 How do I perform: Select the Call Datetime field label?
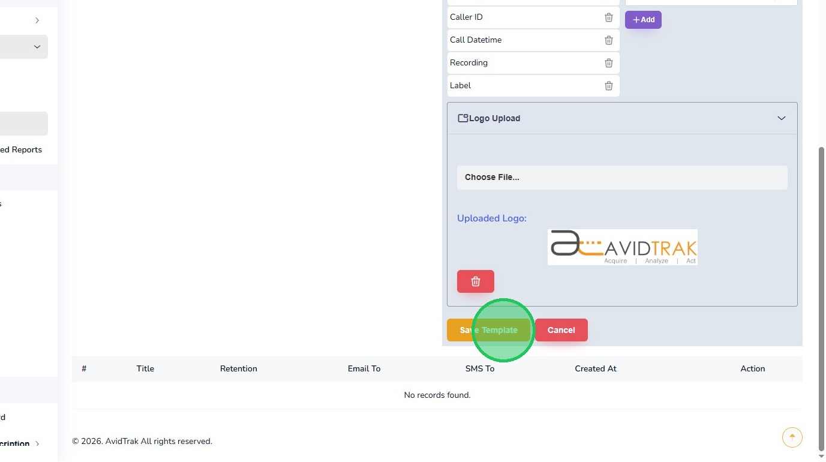pos(476,40)
